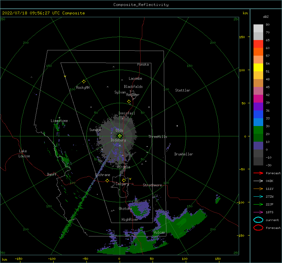Click the white 04DK arrow legend icon

coord(258,181)
